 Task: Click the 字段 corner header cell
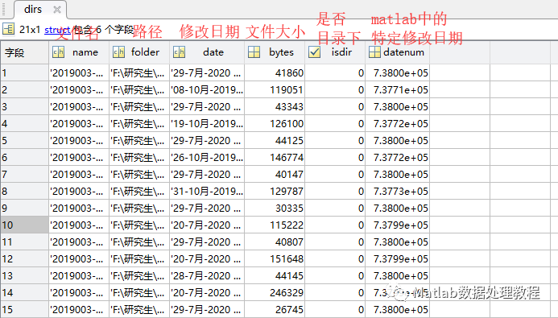[24, 52]
